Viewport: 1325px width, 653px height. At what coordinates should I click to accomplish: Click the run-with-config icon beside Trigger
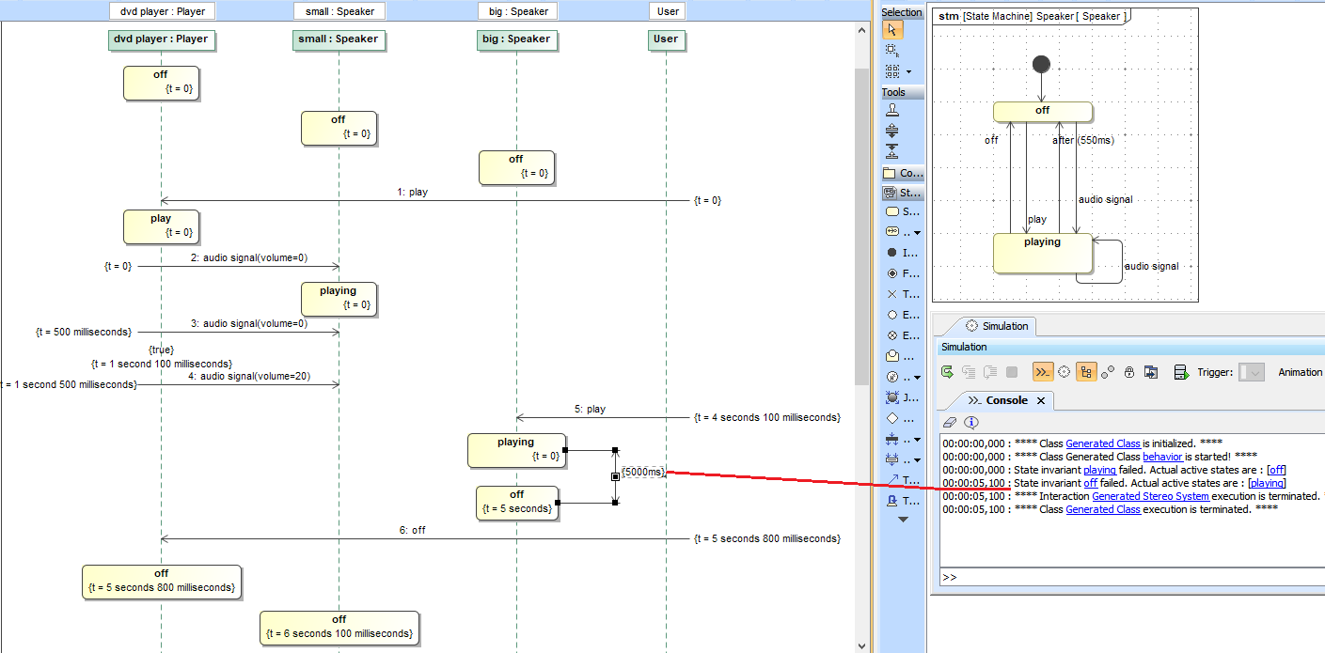[x=1181, y=372]
